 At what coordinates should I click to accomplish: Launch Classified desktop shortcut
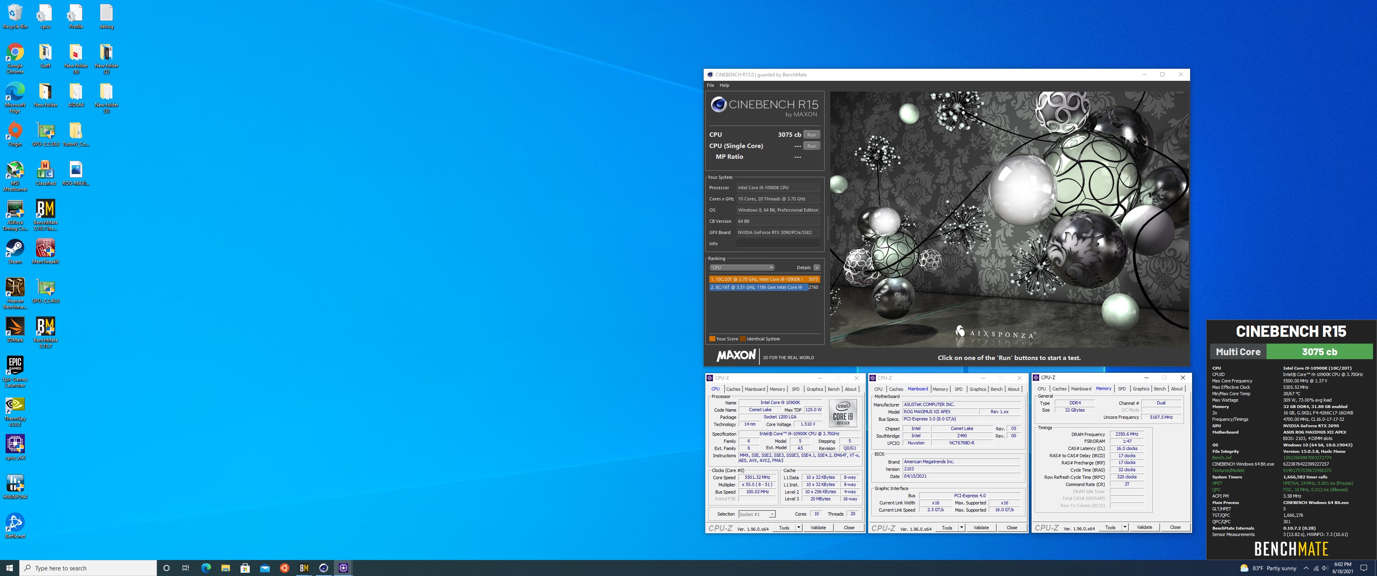click(46, 173)
